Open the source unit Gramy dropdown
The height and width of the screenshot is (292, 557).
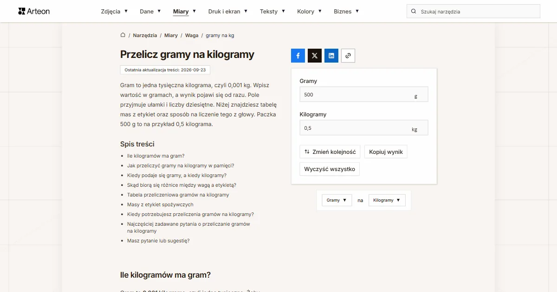pos(337,200)
